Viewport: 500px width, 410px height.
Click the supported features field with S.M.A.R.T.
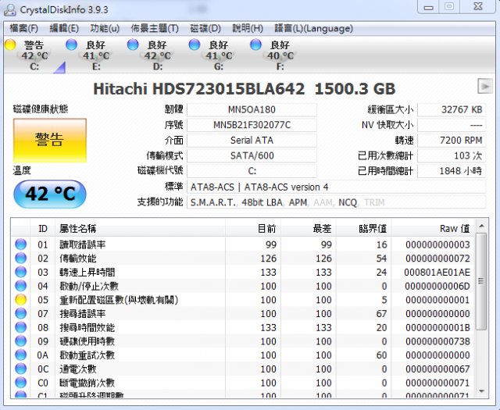pyautogui.click(x=336, y=202)
